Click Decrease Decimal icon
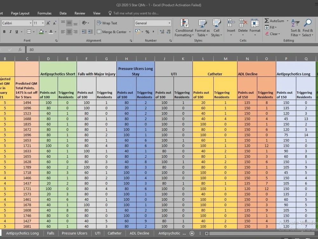318x239 pixels. [168, 32]
